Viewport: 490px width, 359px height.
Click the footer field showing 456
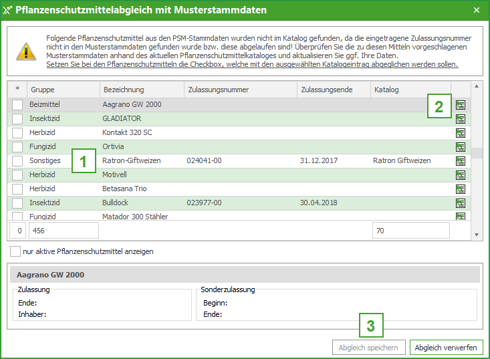pos(64,231)
